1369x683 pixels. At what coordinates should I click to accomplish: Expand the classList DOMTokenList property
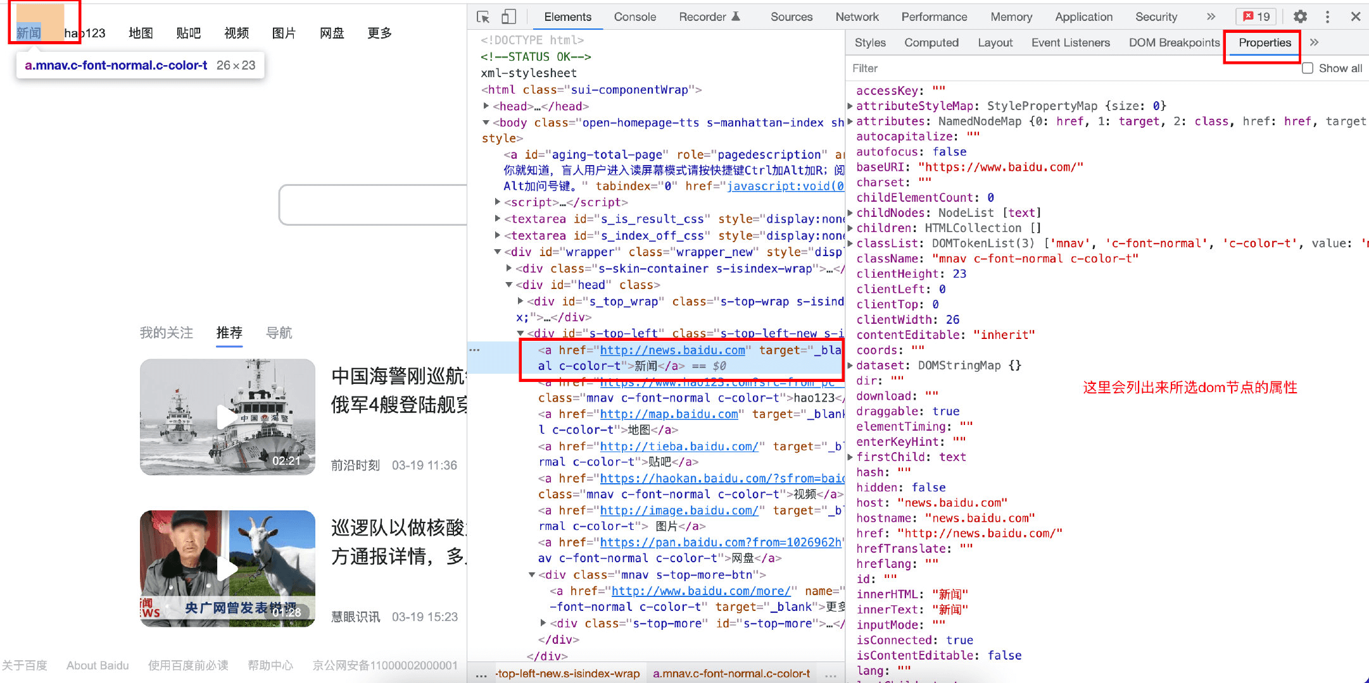(850, 243)
